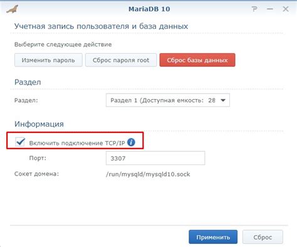Click the Сброс button at the bottom
Screen dimensions: 297x247
[263, 237]
